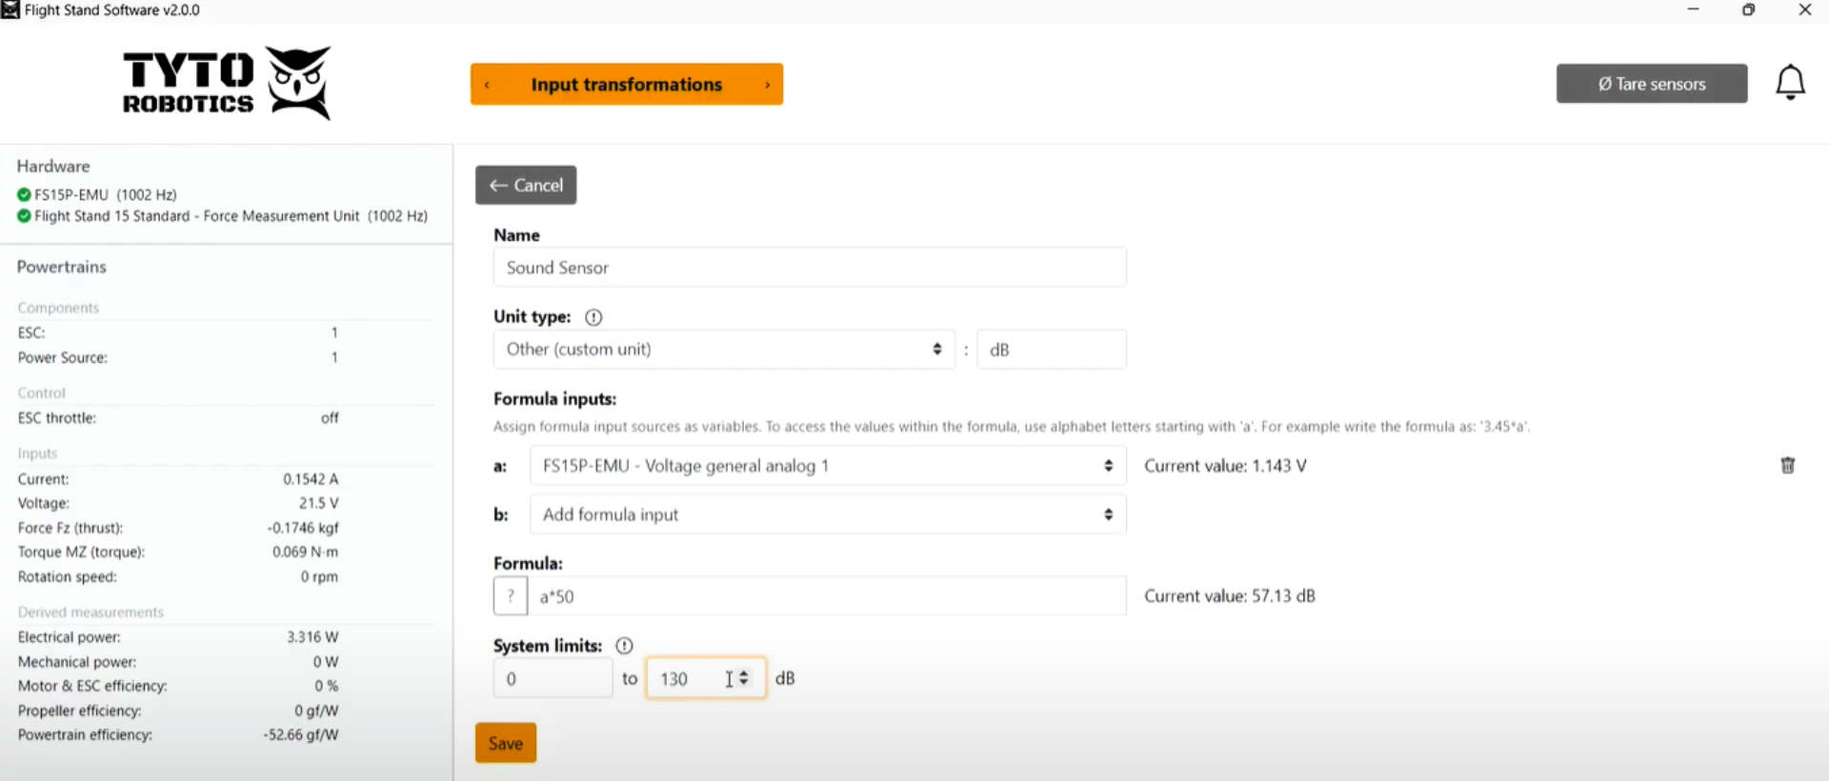The height and width of the screenshot is (781, 1829).
Task: Click the Input transformations tab title
Action: [626, 85]
